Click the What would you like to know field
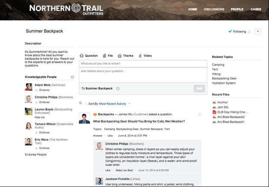This screenshot has width=269, height=187. 143,63
